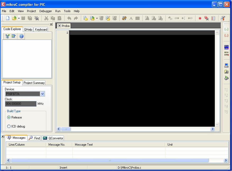Click the Undo arrow icon
Viewport: 232px width, 171px height.
coord(69,18)
